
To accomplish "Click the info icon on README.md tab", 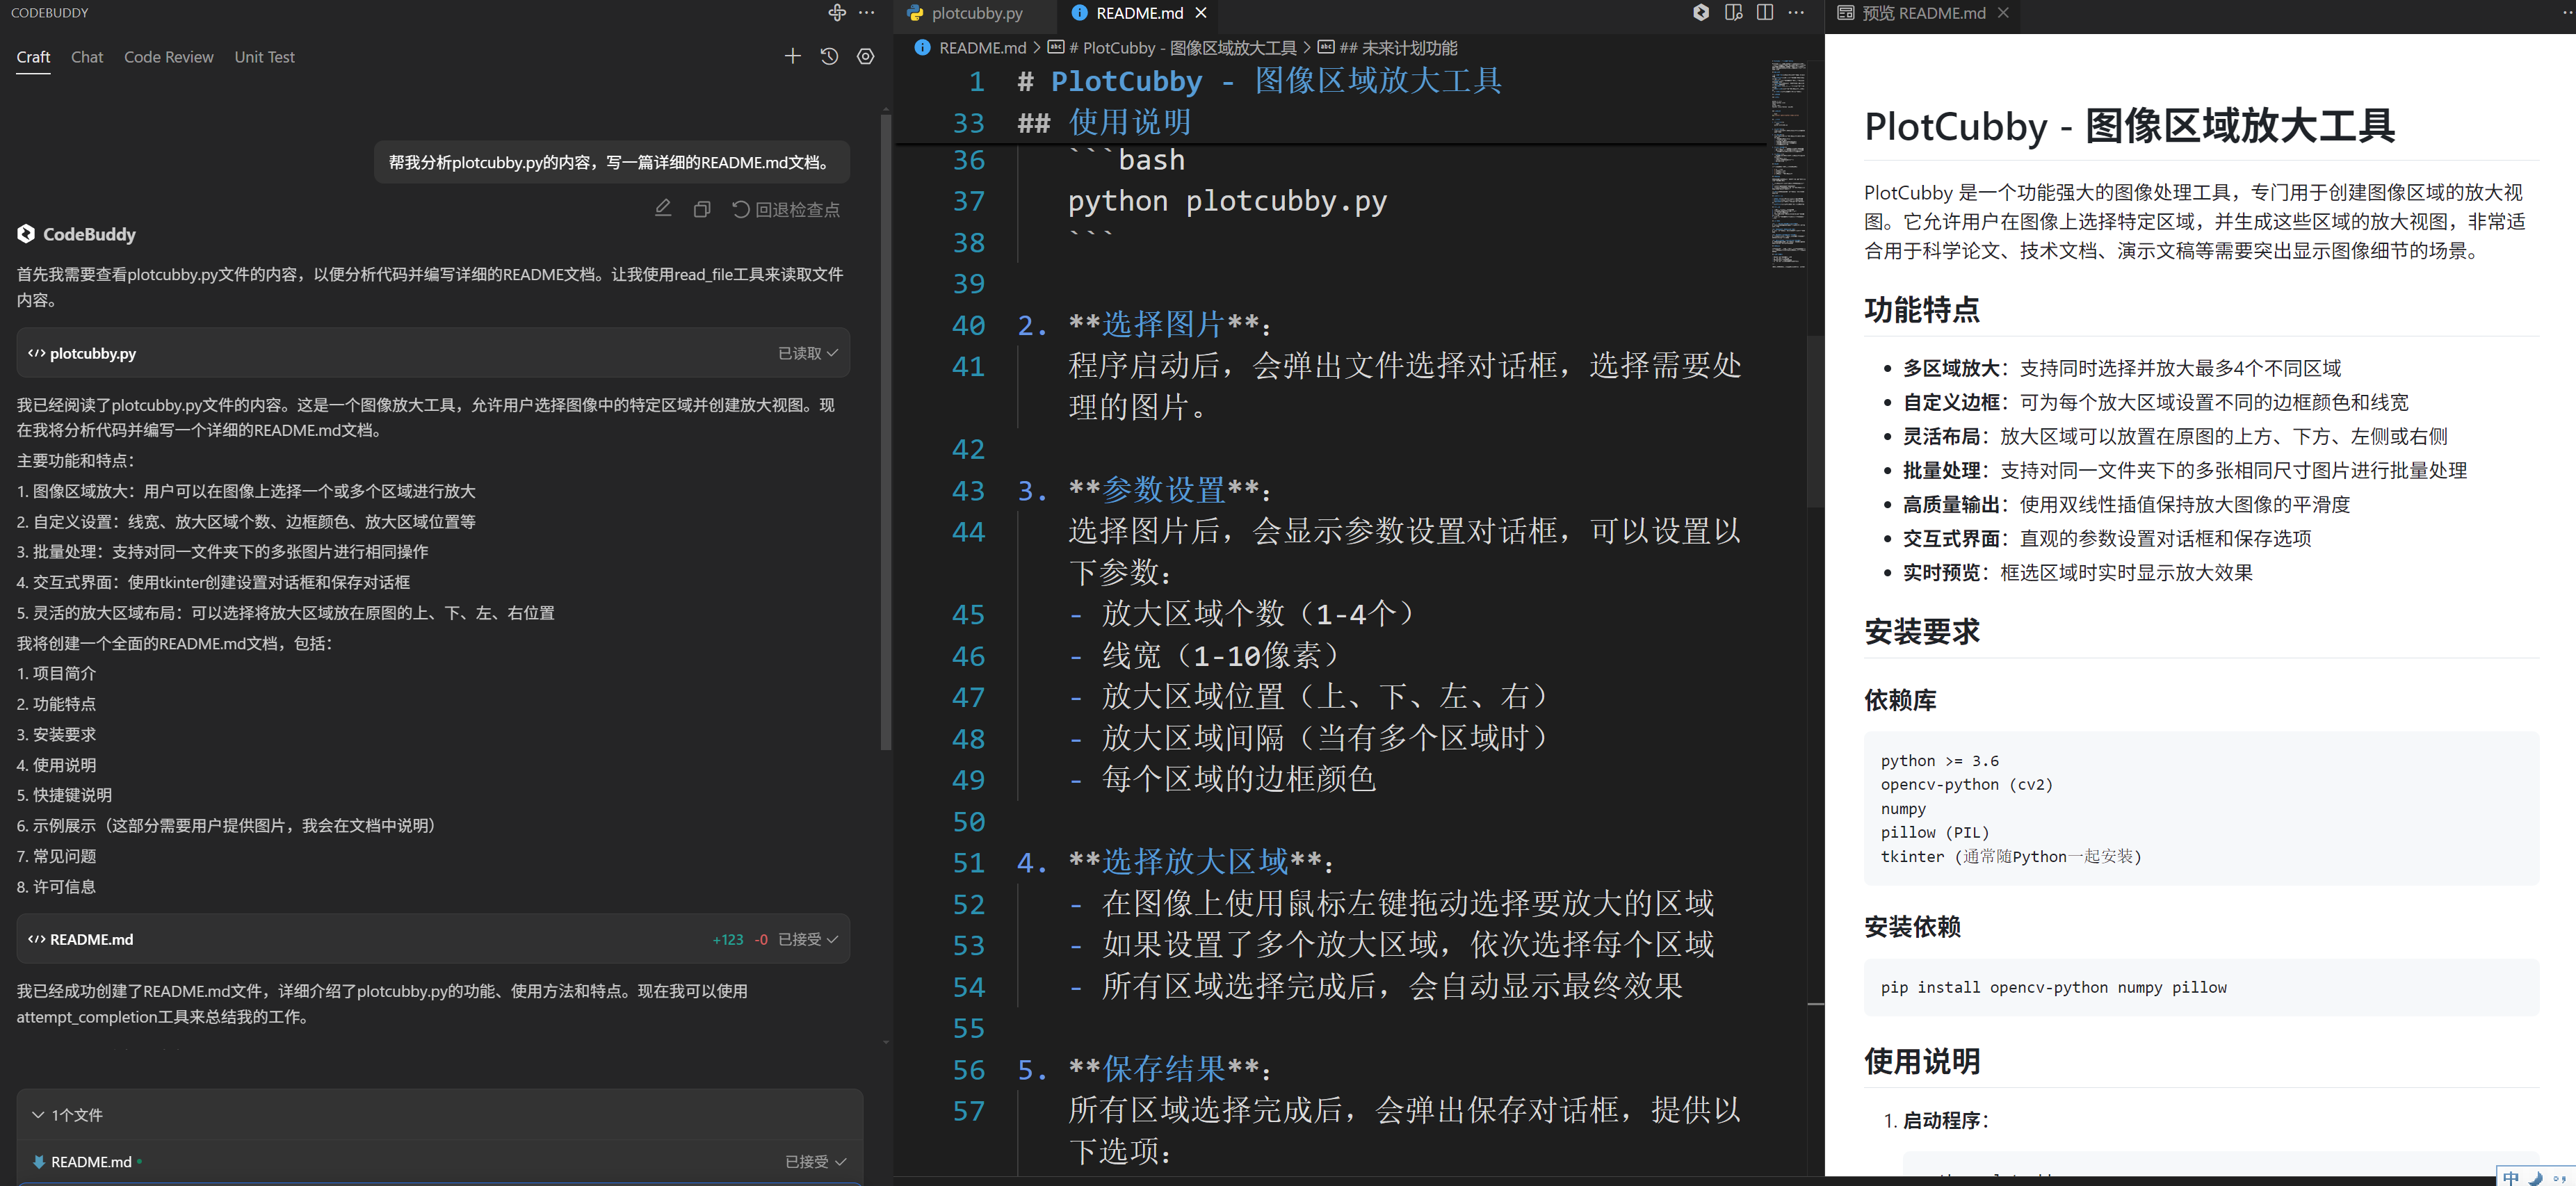I will coord(1079,13).
